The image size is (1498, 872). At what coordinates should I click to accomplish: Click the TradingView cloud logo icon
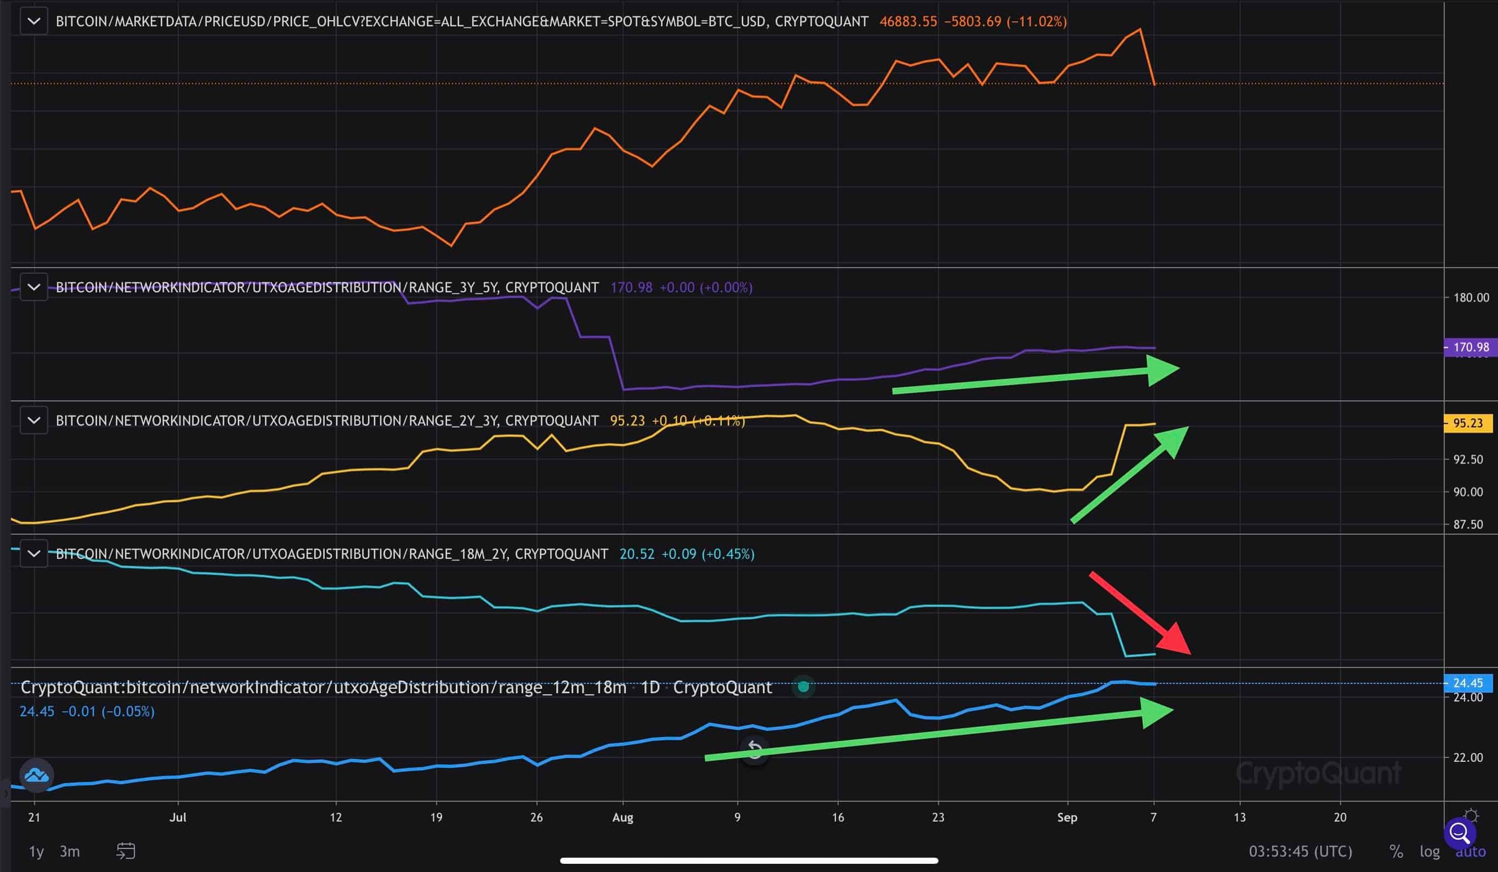pyautogui.click(x=37, y=775)
